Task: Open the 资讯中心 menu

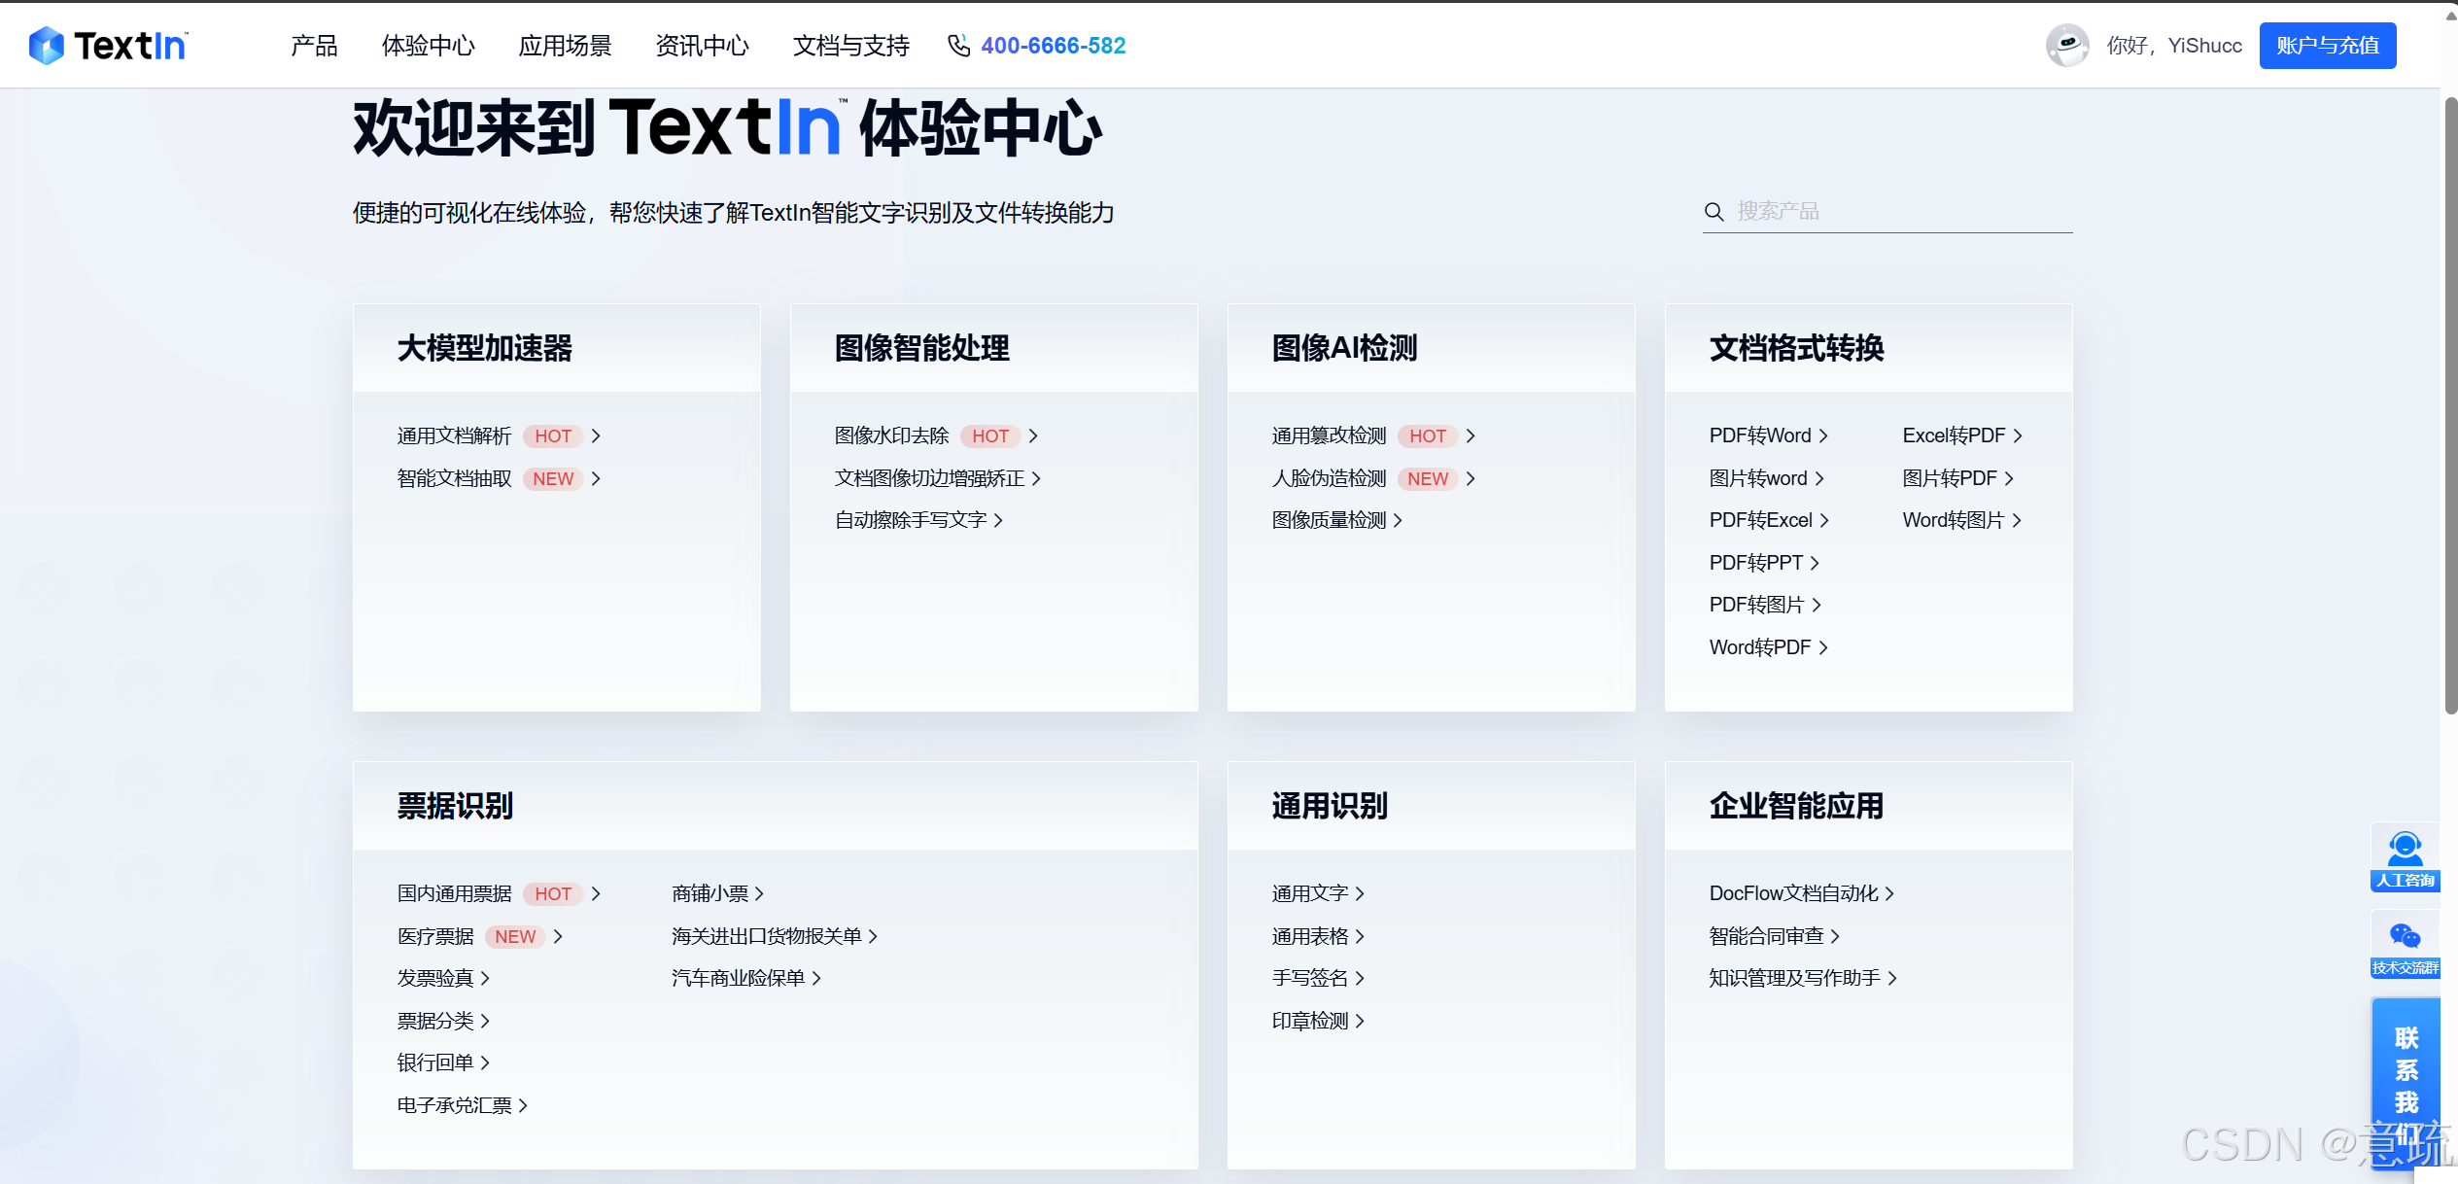Action: tap(702, 46)
